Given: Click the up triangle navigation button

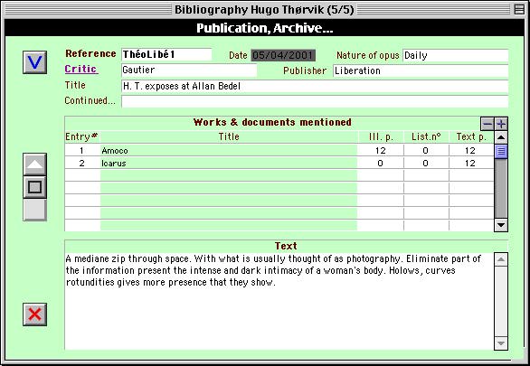Looking at the screenshot, I should coord(34,164).
